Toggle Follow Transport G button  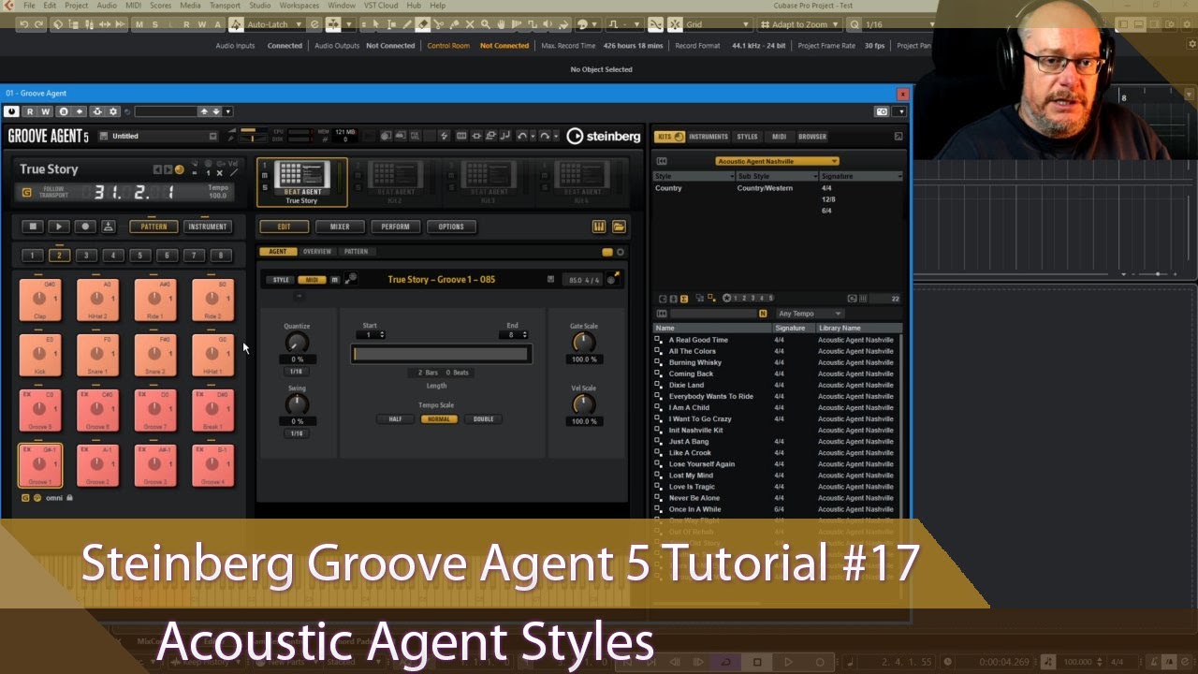coord(26,193)
